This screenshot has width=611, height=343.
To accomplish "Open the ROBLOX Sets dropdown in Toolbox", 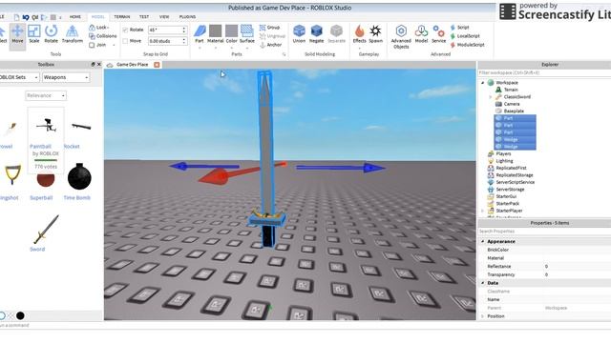I will 19,77.
